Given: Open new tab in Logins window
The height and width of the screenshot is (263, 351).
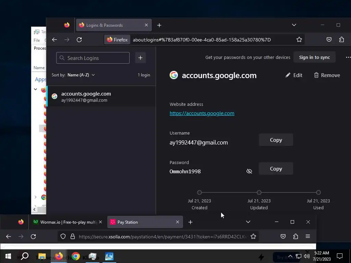Looking at the screenshot, I should coord(159,25).
